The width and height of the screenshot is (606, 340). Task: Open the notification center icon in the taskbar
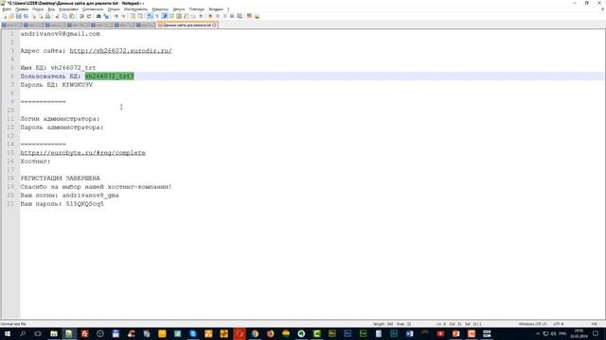(596, 333)
